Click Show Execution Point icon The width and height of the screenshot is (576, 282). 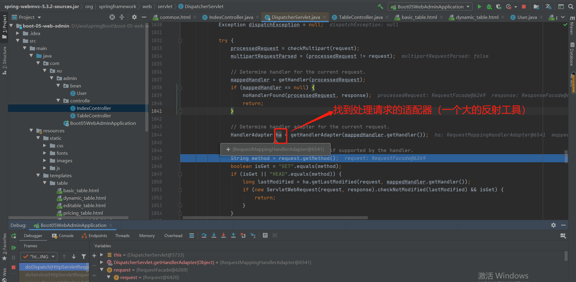pyautogui.click(x=192, y=236)
